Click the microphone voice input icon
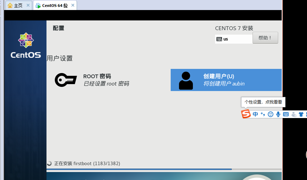Screen dimensions: 307x180 pos(278,114)
